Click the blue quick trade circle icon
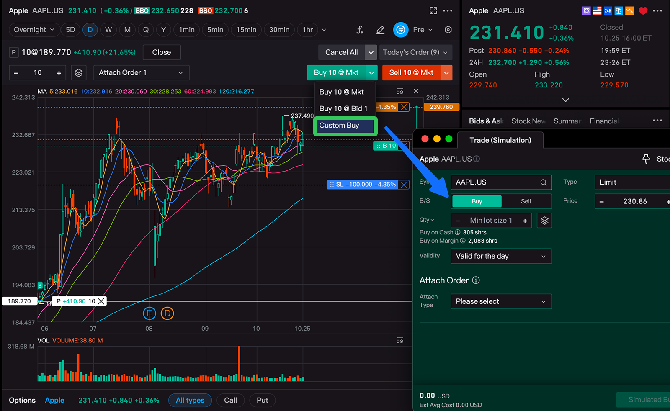This screenshot has height=411, width=670. coord(401,30)
